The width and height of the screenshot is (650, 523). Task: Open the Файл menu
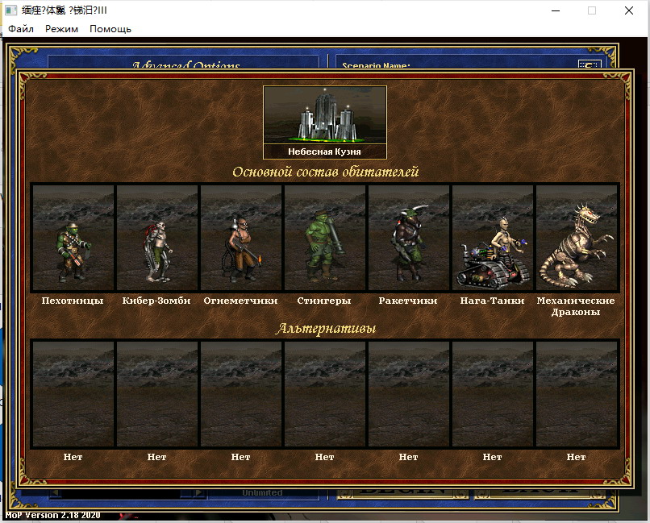click(21, 29)
